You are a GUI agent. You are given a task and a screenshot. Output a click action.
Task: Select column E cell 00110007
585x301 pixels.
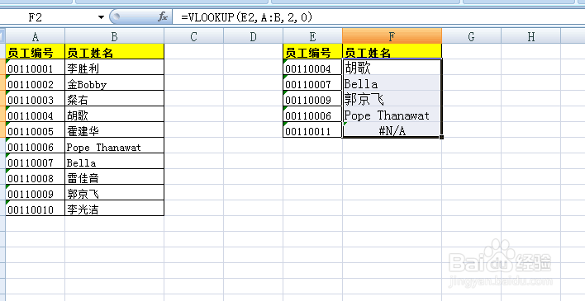click(x=312, y=82)
